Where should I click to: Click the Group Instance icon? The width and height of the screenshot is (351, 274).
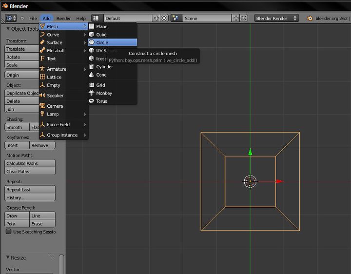pos(42,135)
